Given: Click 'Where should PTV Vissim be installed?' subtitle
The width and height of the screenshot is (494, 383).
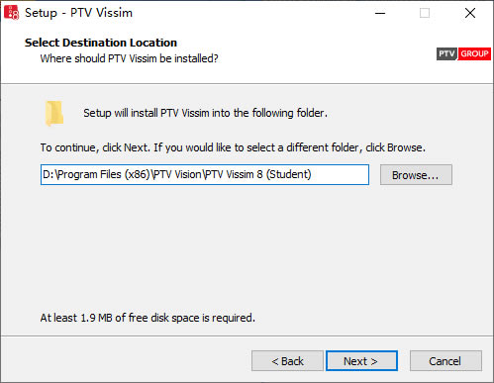Looking at the screenshot, I should pos(129,58).
